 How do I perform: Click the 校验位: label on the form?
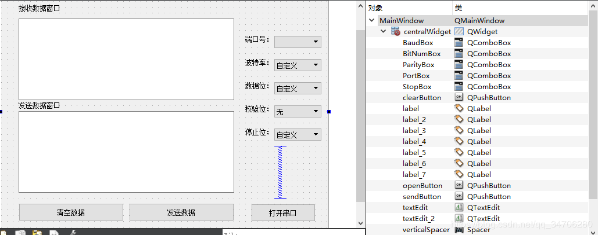pos(257,109)
